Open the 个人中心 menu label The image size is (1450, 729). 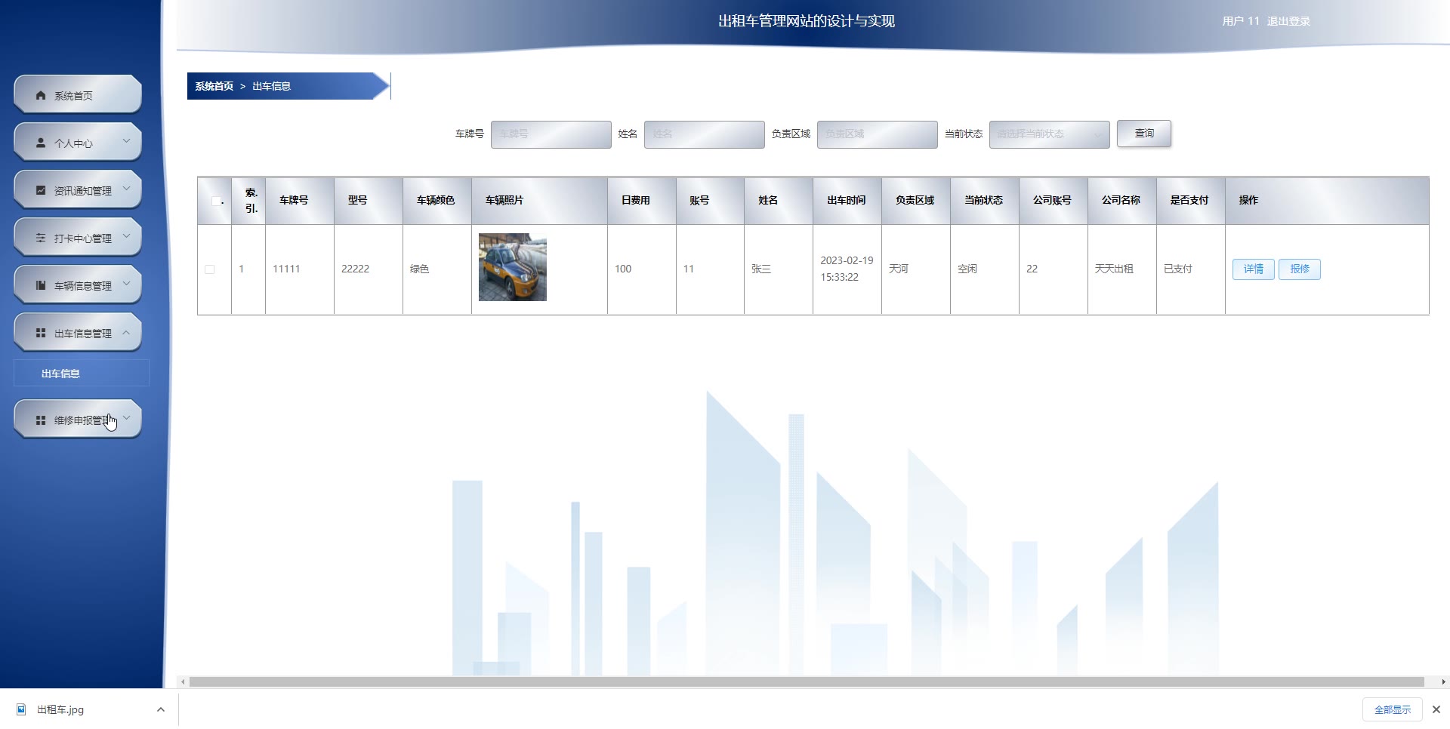[73, 143]
